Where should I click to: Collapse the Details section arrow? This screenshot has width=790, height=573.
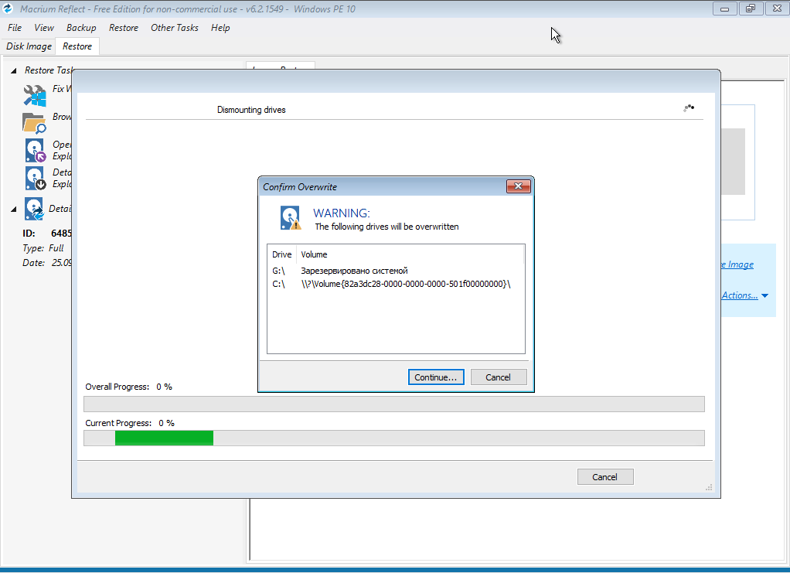14,209
